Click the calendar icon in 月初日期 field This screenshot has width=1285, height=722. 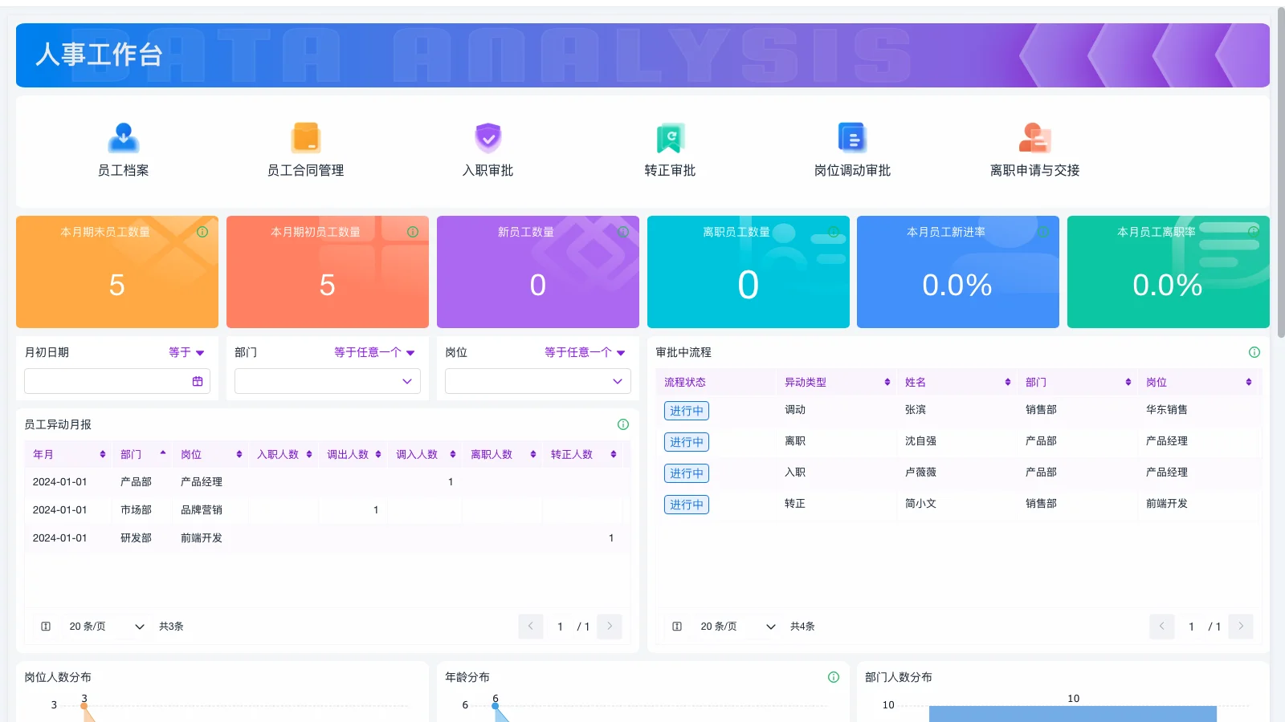198,381
